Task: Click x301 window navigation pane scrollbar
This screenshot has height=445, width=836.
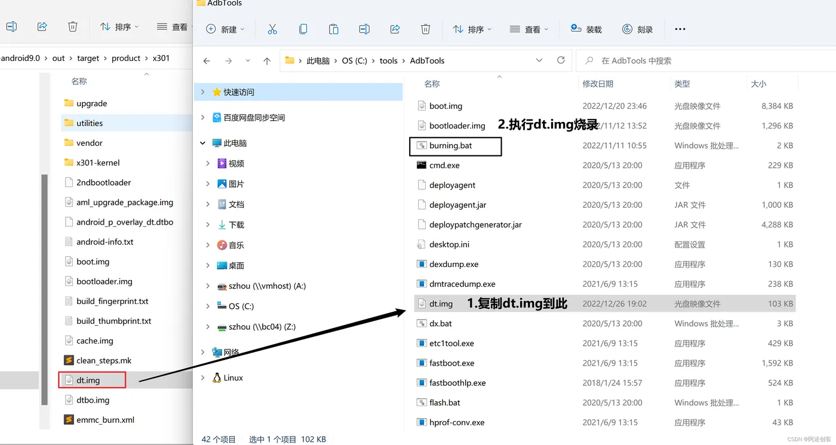Action: point(44,290)
